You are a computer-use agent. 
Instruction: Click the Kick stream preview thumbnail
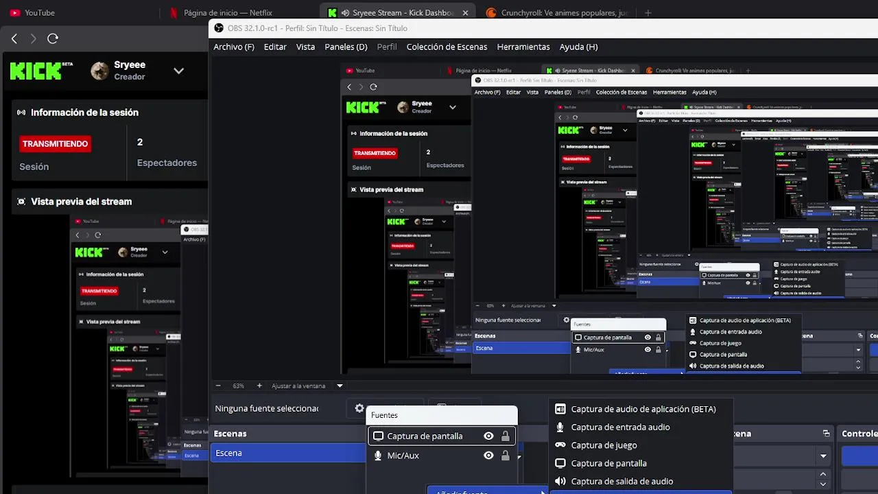point(139,346)
